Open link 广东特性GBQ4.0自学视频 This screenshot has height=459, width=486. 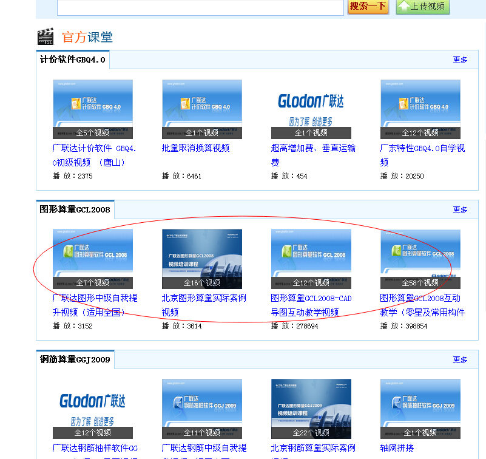(422, 155)
